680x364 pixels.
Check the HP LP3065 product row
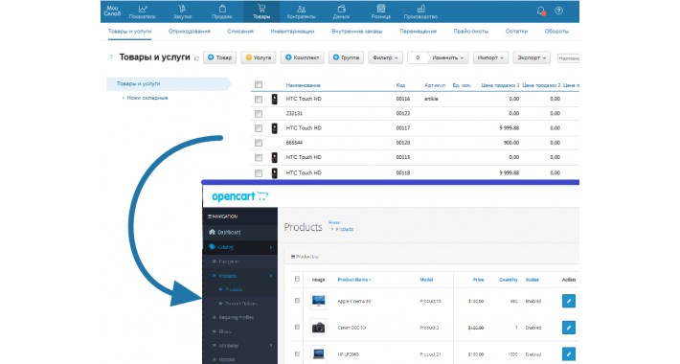(297, 353)
